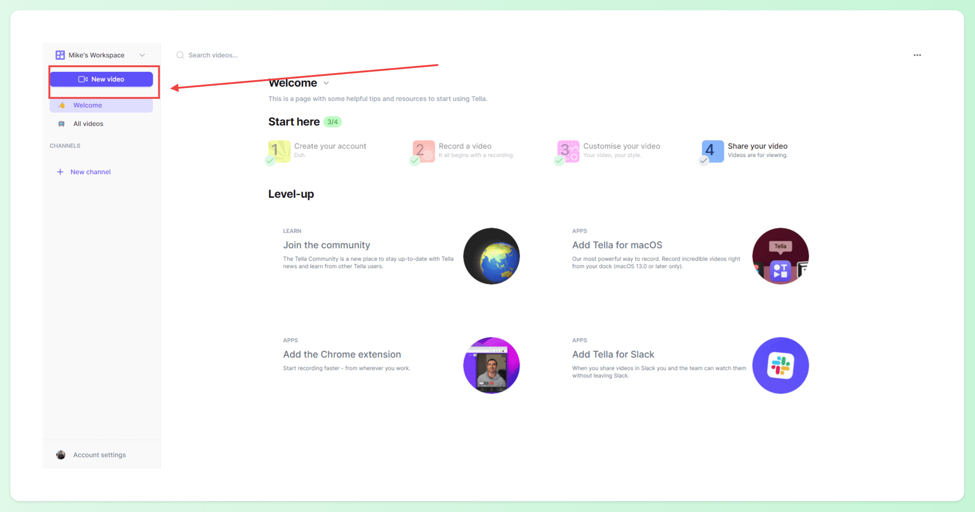Expand the Welcome page title chevron
The height and width of the screenshot is (512, 975).
(x=326, y=83)
